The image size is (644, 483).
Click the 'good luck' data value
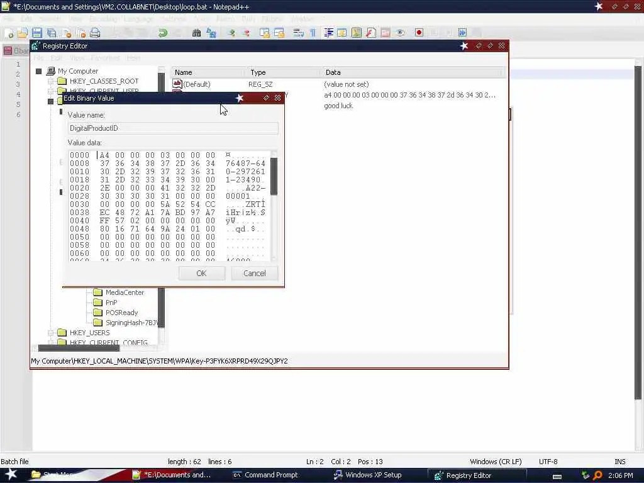(x=338, y=106)
